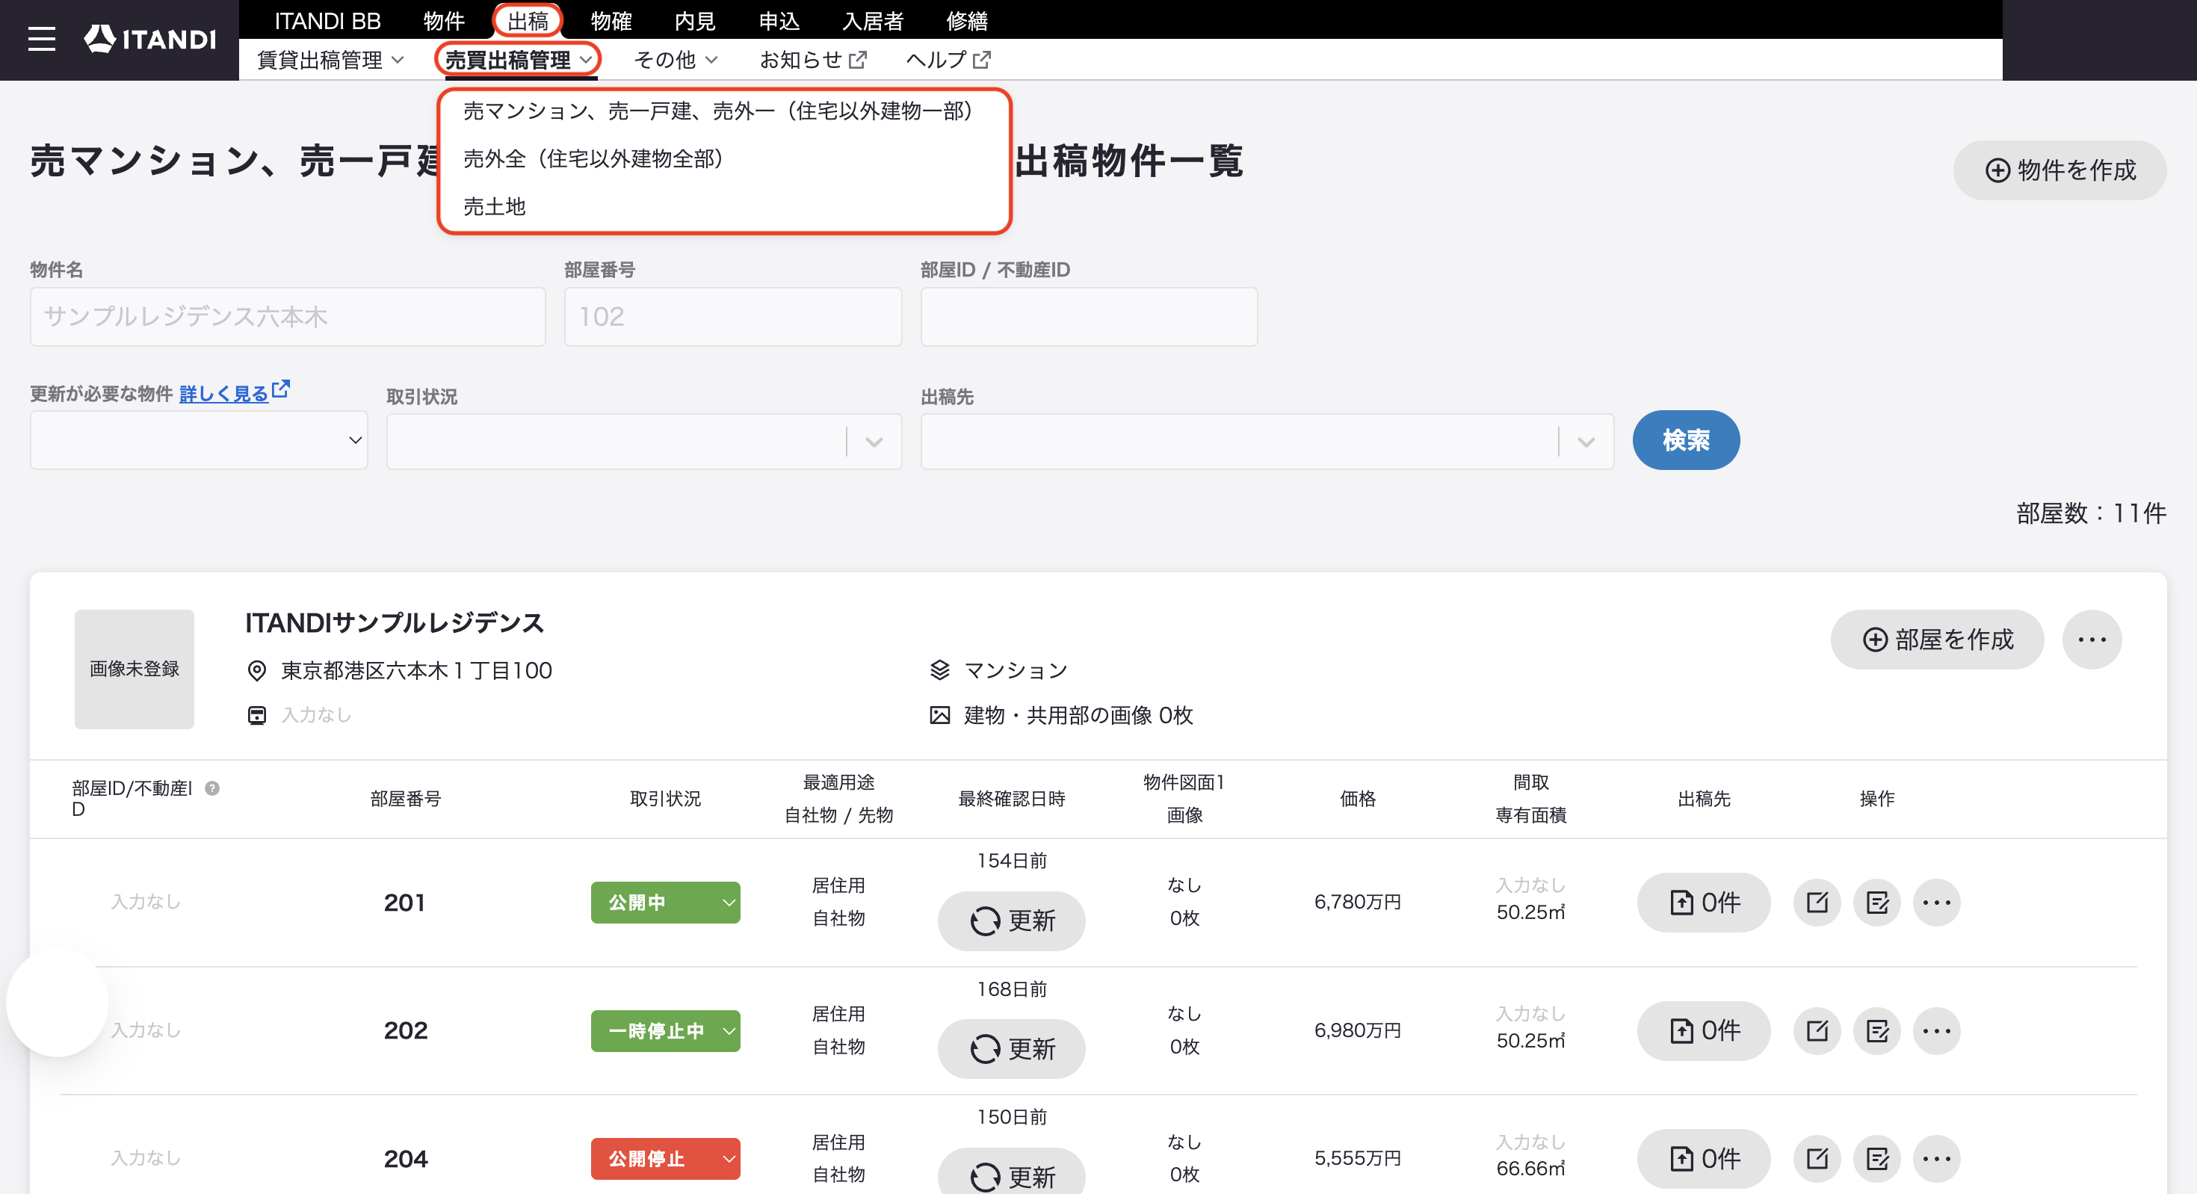The height and width of the screenshot is (1194, 2197).
Task: Click price 6,980万円
Action: (x=1357, y=1030)
